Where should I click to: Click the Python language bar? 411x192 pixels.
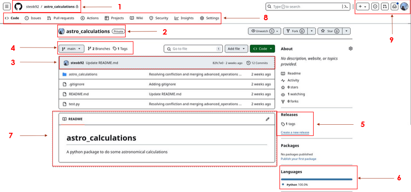coord(316,179)
